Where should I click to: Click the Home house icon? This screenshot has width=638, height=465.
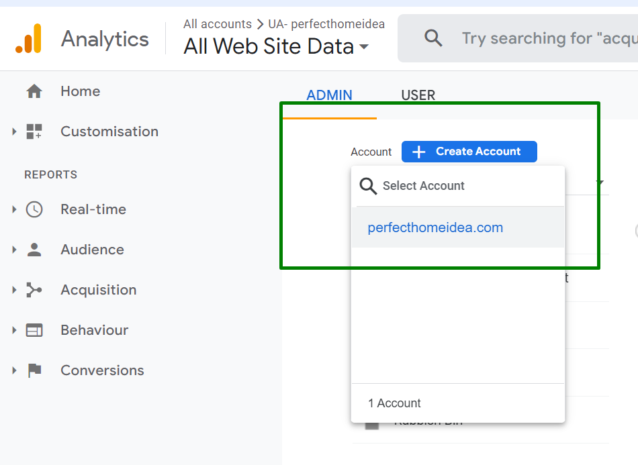[34, 91]
